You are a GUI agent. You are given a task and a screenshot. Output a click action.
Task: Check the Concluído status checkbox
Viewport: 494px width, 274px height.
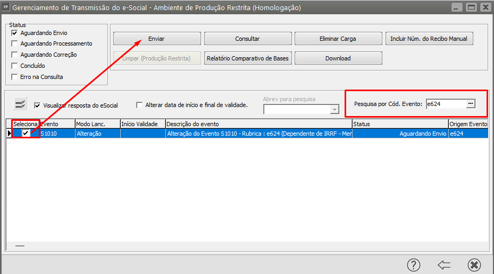pyautogui.click(x=15, y=66)
